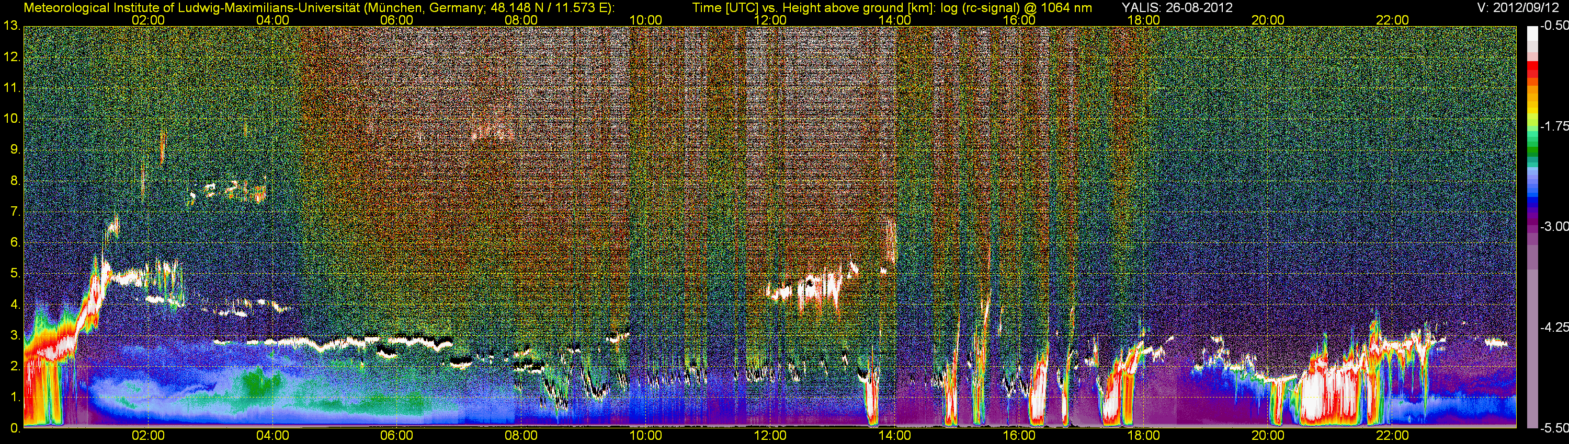The height and width of the screenshot is (444, 1569).
Task: Click the '12.' height axis label
Action: coord(12,57)
